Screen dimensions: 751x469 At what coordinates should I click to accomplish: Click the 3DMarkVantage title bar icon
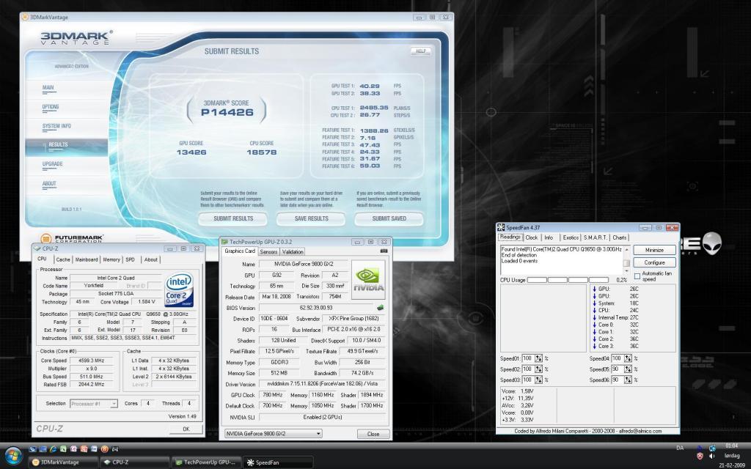(x=25, y=17)
